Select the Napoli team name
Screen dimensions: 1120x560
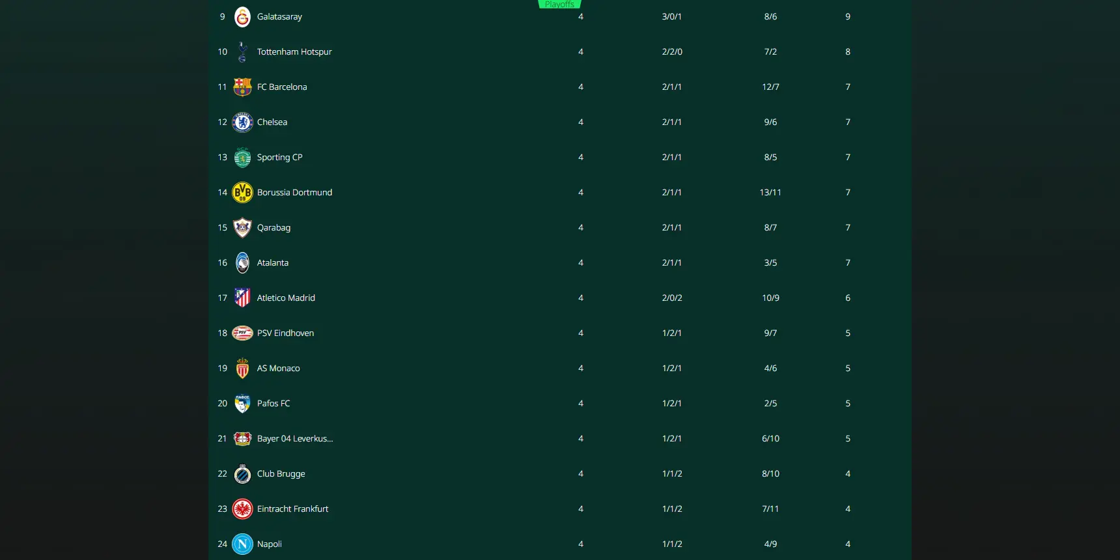[x=270, y=544]
